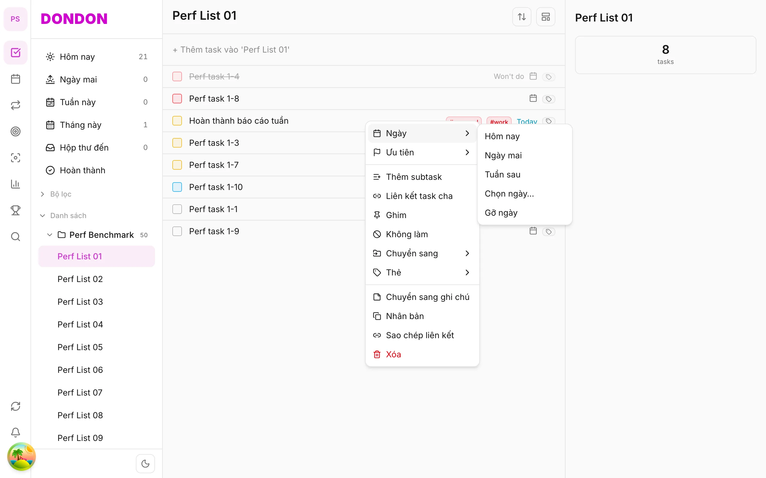Viewport: 766px width, 478px height.
Task: Click the sort arrows button
Action: tap(522, 17)
